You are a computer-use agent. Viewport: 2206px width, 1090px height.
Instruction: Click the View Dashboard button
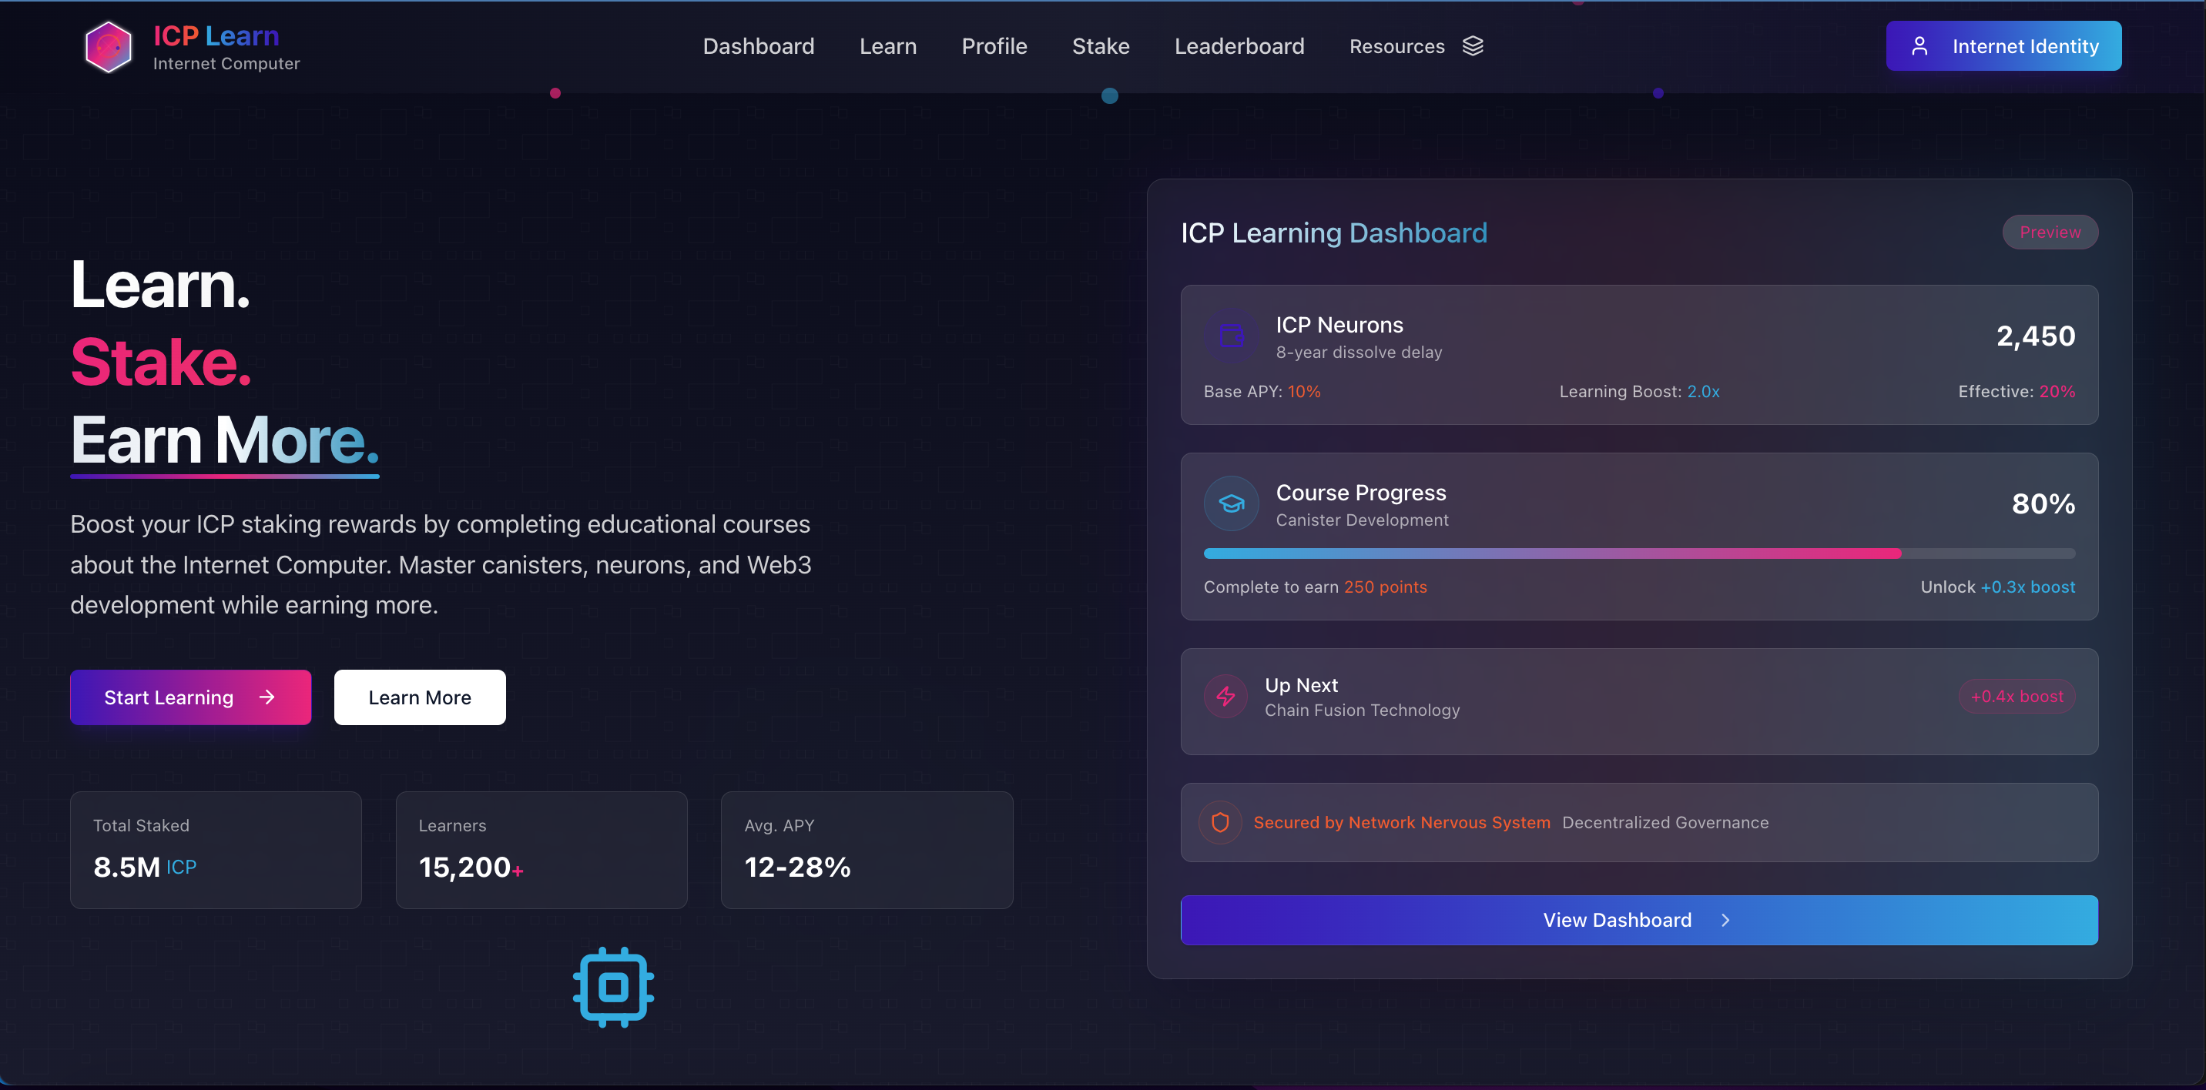click(x=1616, y=920)
